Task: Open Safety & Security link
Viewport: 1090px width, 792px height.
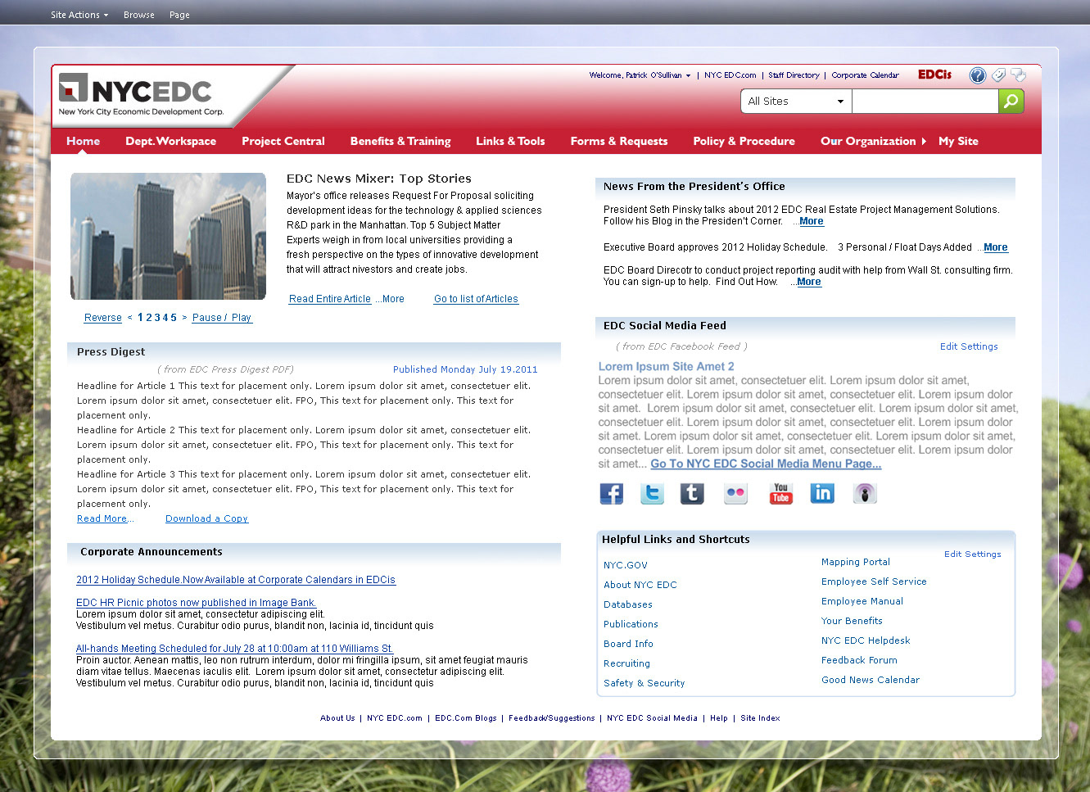Action: click(644, 683)
